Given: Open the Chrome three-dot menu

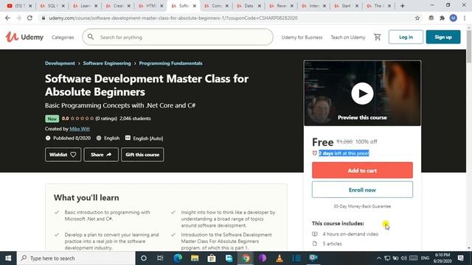Looking at the screenshot, I should click(465, 18).
